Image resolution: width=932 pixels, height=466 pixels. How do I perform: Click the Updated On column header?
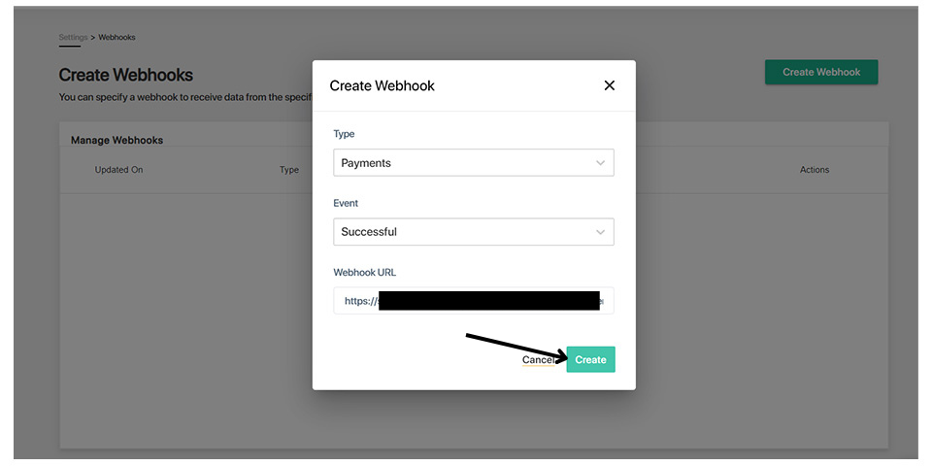(x=118, y=170)
